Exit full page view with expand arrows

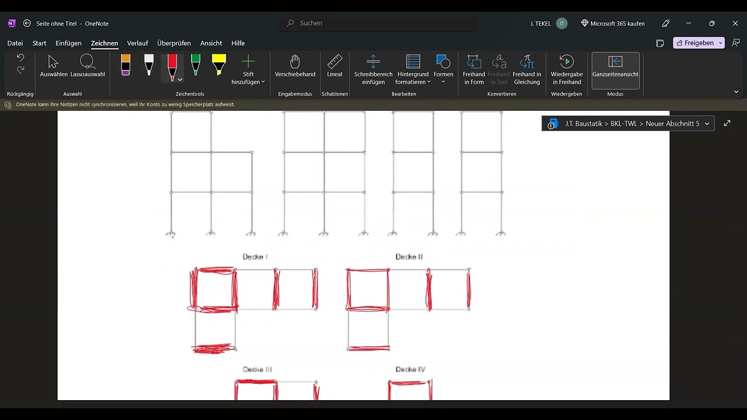(727, 123)
